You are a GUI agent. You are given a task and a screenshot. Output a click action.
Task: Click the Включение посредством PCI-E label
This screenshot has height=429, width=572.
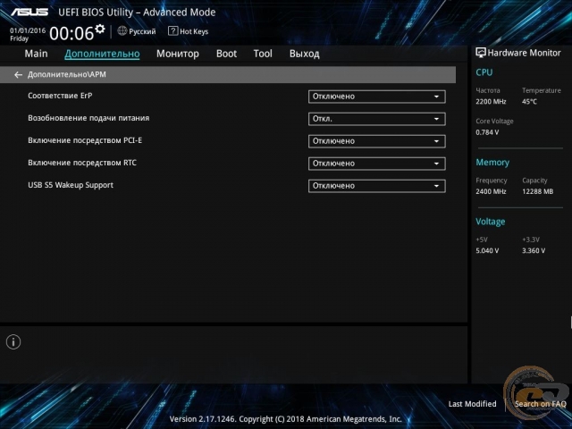(85, 140)
